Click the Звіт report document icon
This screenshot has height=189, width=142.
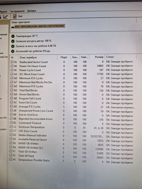pos(15,16)
